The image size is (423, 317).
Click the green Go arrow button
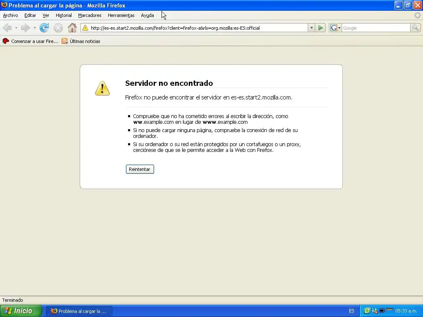[x=321, y=28]
